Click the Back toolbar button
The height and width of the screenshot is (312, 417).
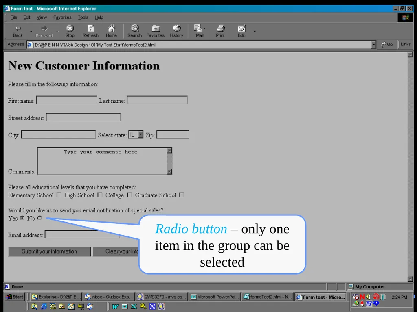tap(18, 31)
